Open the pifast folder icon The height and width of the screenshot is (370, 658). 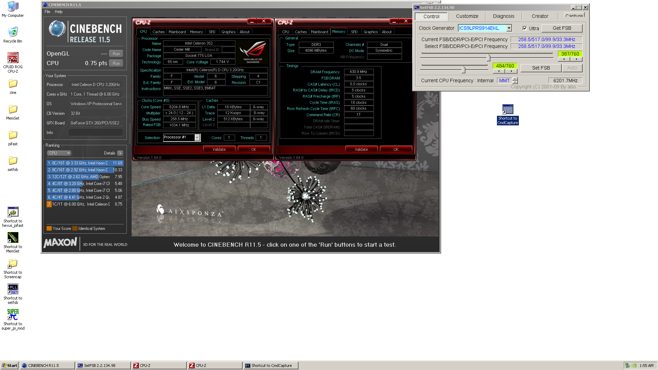click(13, 138)
